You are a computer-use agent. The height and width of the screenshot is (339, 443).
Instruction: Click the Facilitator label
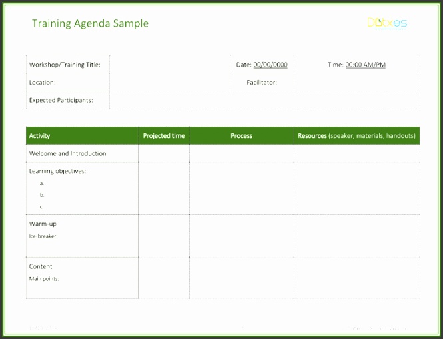click(x=261, y=83)
